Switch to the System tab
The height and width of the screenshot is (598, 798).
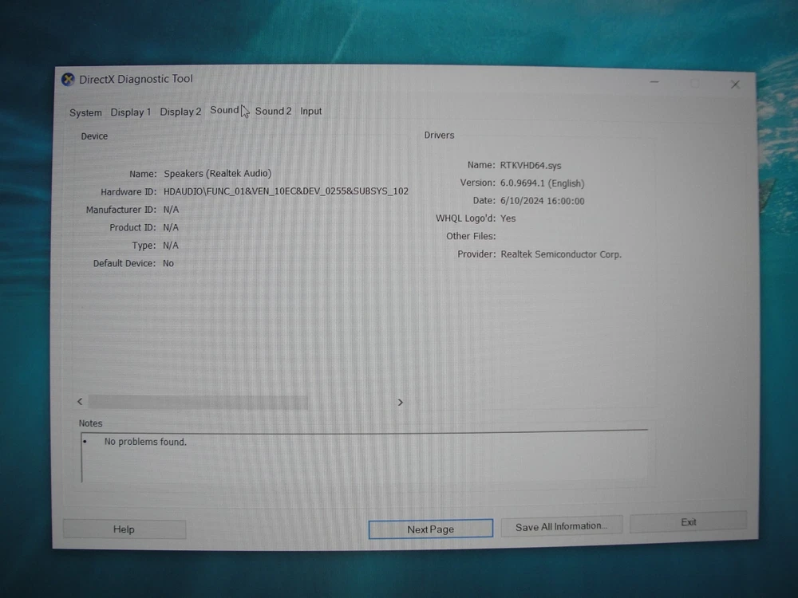85,112
